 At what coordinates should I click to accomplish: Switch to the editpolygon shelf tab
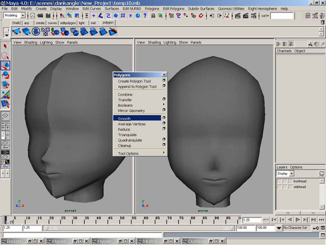point(68,23)
